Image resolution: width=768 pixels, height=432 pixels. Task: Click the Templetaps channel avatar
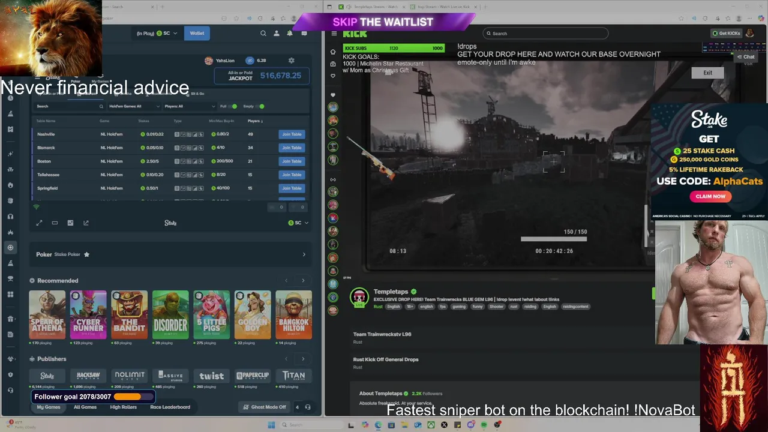tap(359, 297)
